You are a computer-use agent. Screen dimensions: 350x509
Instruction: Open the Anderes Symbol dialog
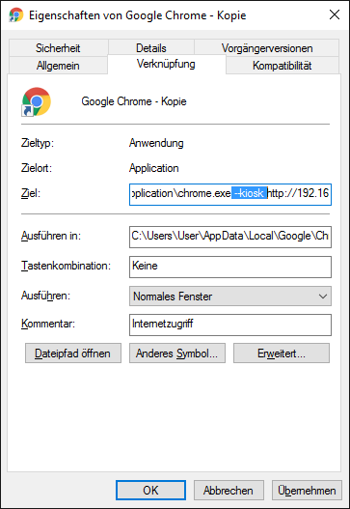click(177, 353)
